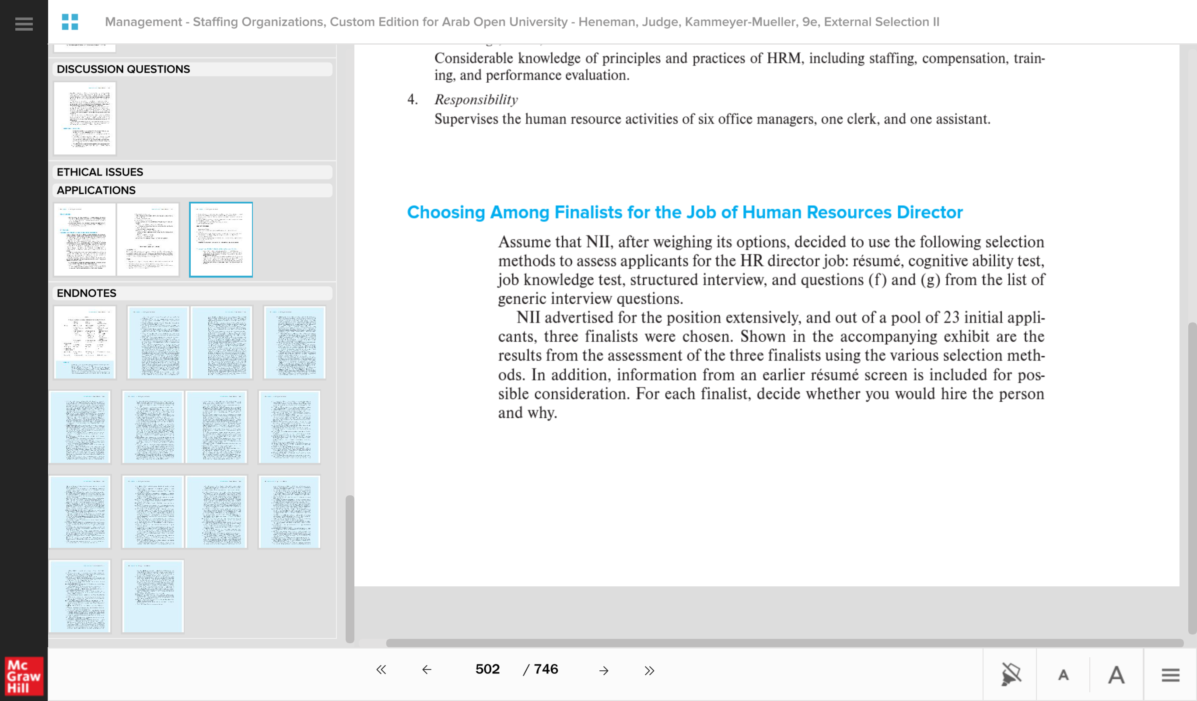
Task: Click the heading Choosing Among Finalists
Action: (x=685, y=212)
